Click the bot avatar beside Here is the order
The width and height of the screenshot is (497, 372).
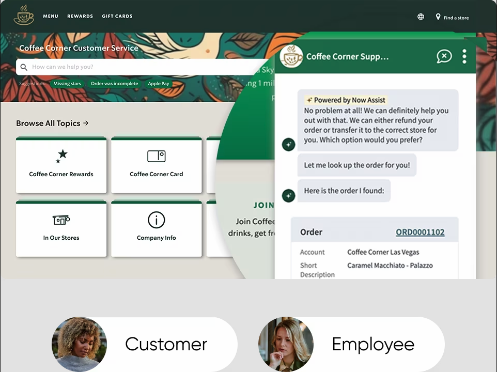(288, 195)
